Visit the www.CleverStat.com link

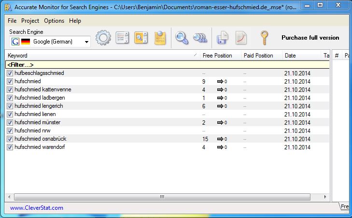click(x=37, y=208)
